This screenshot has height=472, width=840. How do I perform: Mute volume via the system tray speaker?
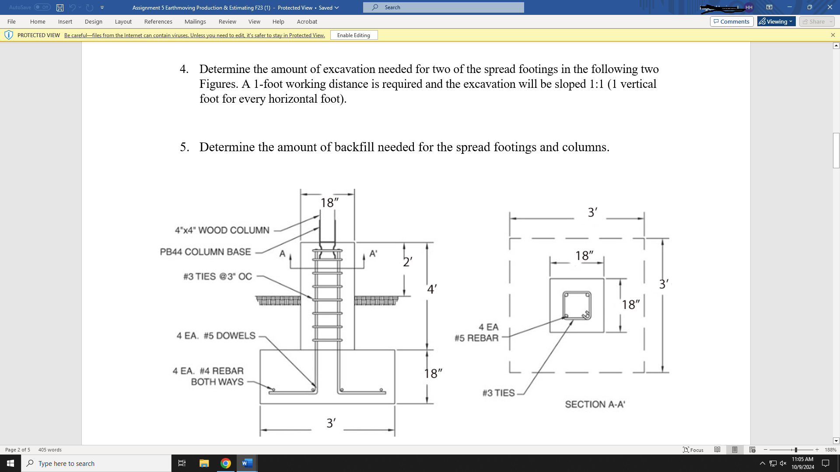click(783, 463)
